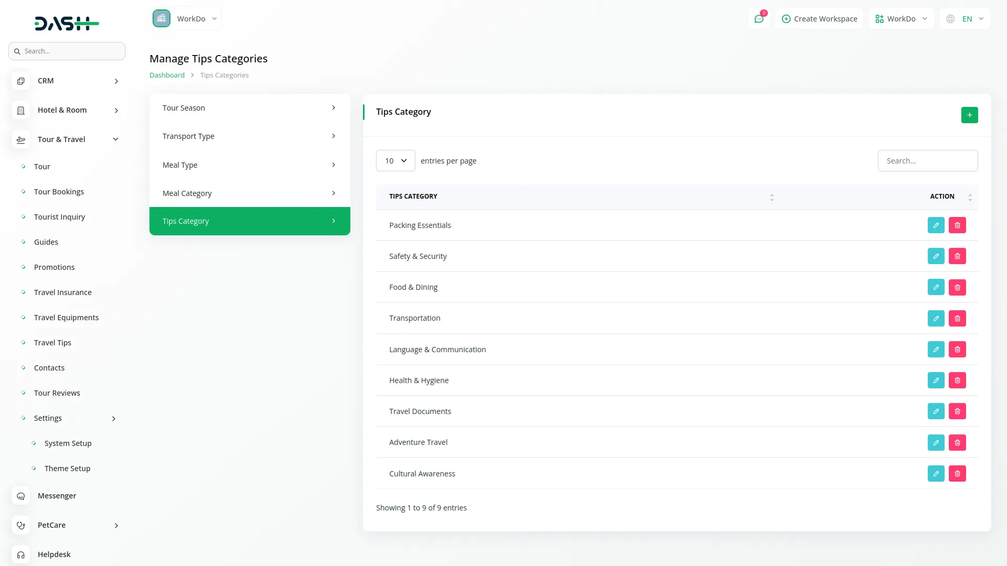
Task: Delete the Travel Documents row
Action: [957, 411]
